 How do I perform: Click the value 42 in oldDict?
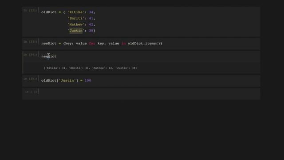(91, 24)
